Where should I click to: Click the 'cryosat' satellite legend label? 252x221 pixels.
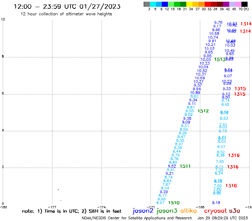215,211
